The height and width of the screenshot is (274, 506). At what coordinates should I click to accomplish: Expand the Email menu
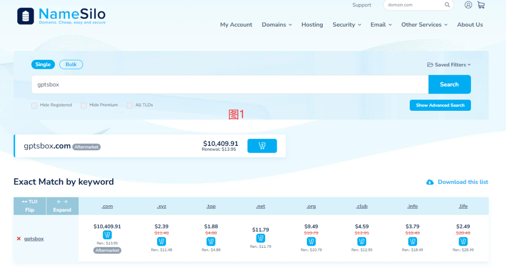(381, 25)
